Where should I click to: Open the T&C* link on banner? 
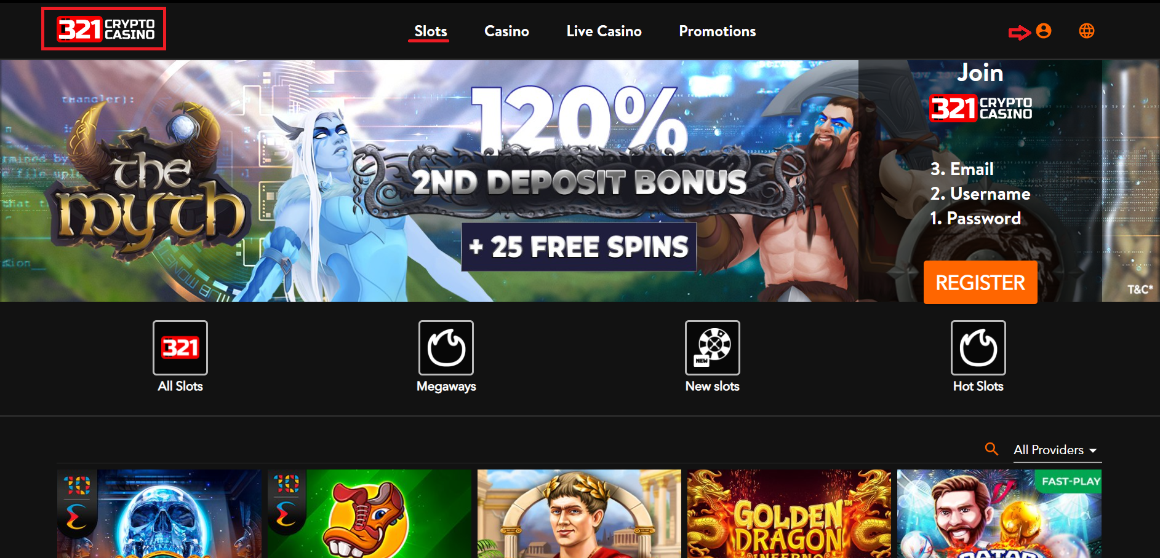(x=1140, y=289)
